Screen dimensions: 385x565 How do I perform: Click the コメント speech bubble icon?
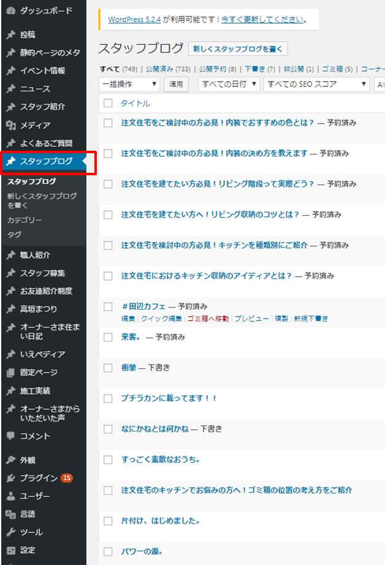pos(10,436)
